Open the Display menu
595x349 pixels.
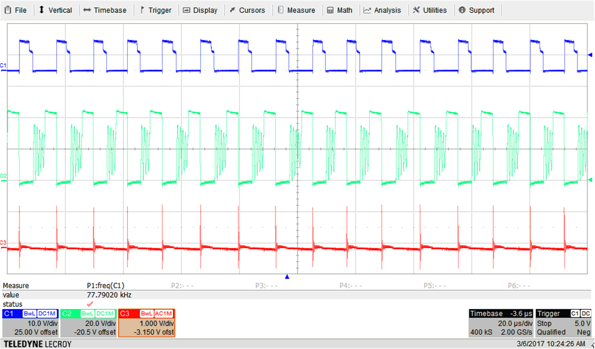tap(200, 10)
